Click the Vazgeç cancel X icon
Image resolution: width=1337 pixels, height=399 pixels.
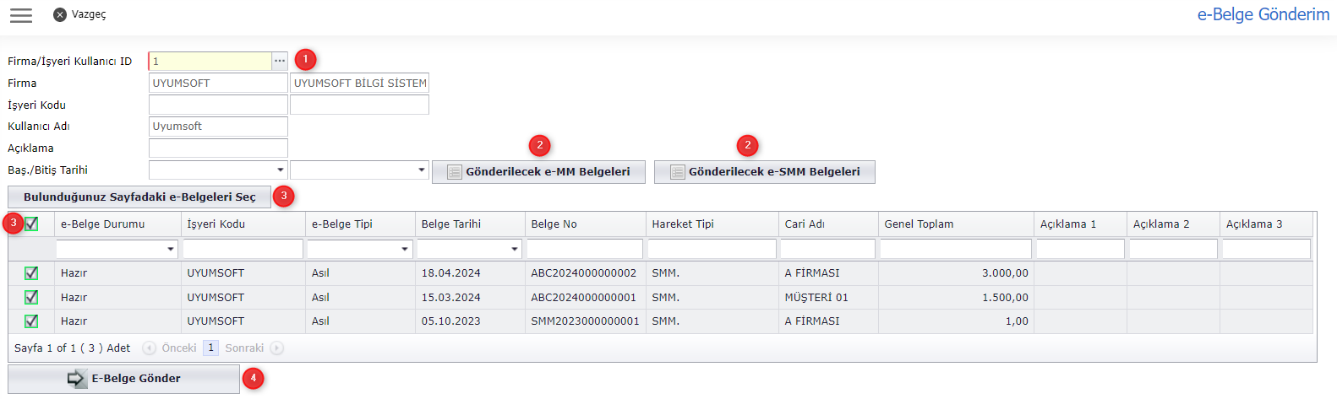tap(59, 15)
